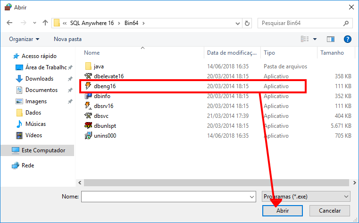Viewport: 359px width, 223px height.
Task: Click the Forward navigation arrow
Action: (x=24, y=23)
